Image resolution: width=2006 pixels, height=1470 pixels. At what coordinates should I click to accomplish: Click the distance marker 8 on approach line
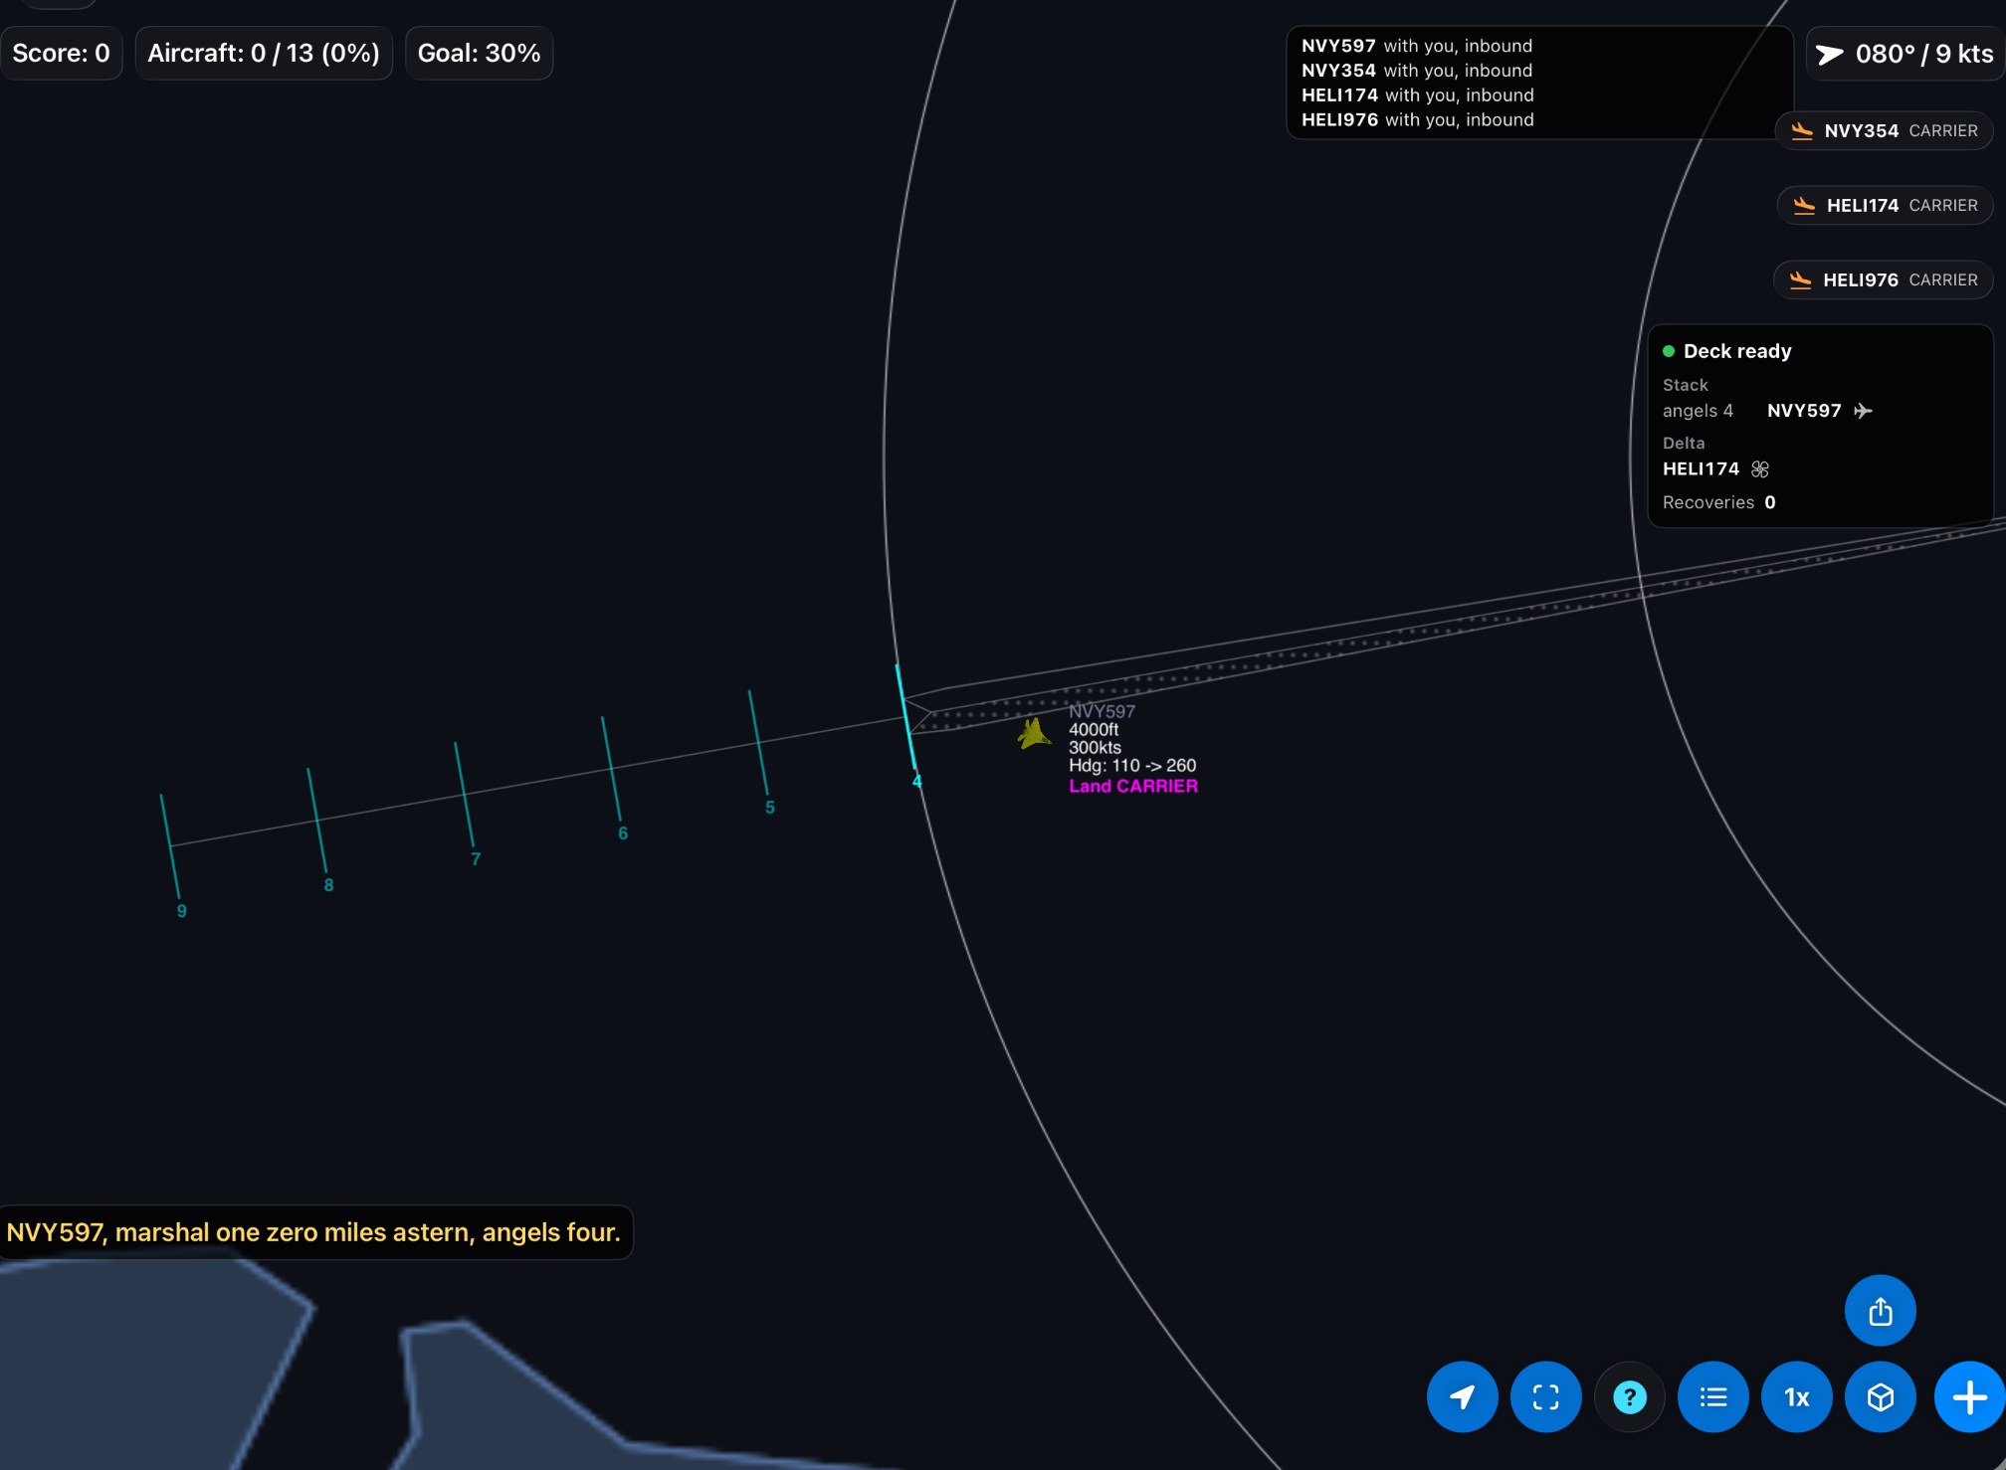(328, 885)
